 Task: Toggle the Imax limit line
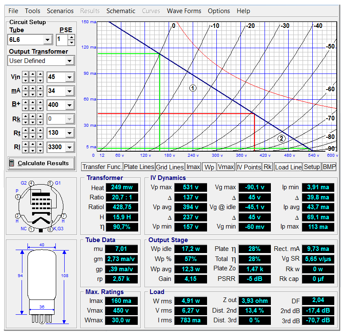(x=193, y=167)
